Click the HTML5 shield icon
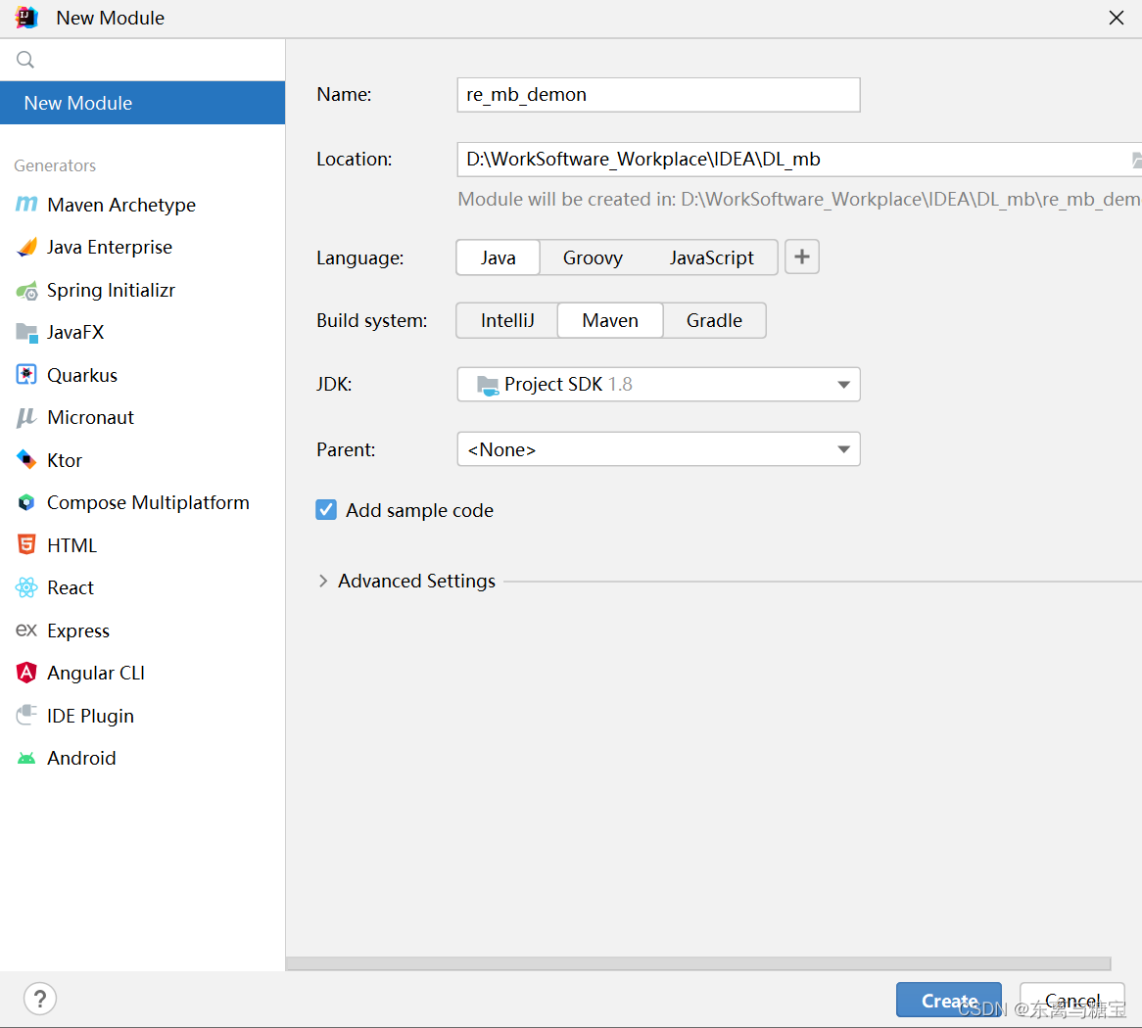The height and width of the screenshot is (1028, 1142). coord(26,545)
